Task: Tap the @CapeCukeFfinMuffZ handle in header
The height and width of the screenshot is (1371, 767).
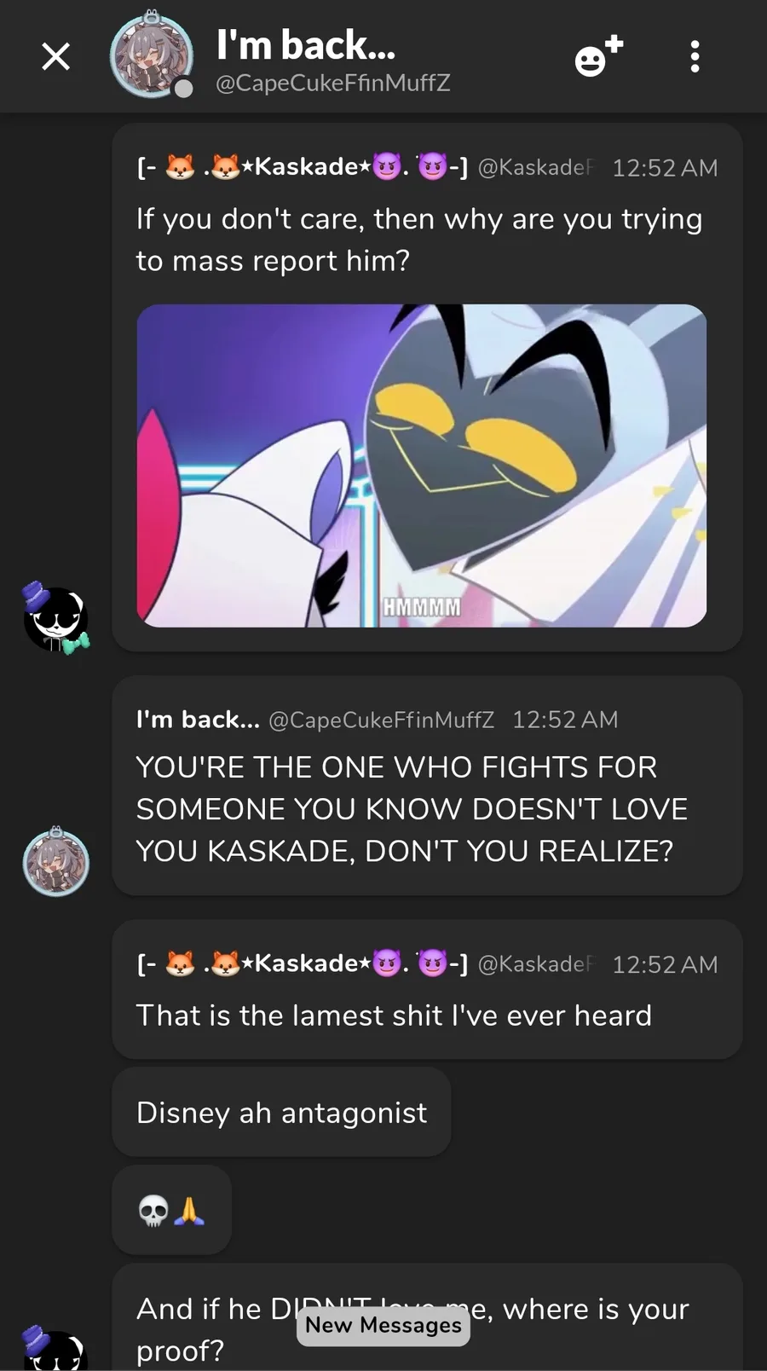Action: 333,83
